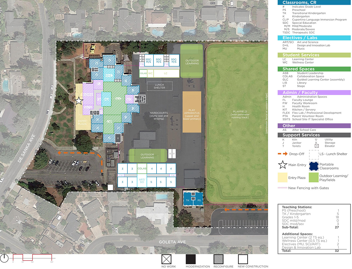Viewport: 352px width, 269px height.
Task: Click the PLAY APPARATUS orange area
Action: tap(192, 112)
